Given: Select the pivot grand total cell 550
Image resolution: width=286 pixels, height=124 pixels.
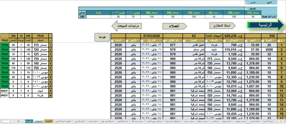Looking at the screenshot, I should 82,17.
